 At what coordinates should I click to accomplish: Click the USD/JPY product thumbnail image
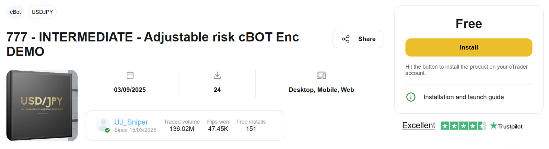coord(42,105)
